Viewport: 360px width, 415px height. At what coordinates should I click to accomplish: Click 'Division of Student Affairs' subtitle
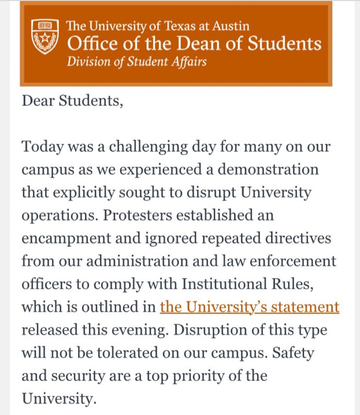click(137, 62)
